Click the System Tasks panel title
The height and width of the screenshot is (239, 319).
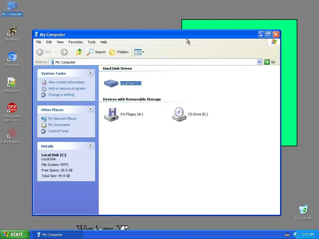pyautogui.click(x=54, y=73)
